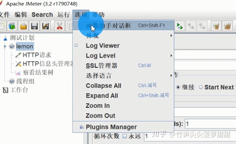This screenshot has height=144, width=236.
Task: Click the gear icon of 线程组
Action: coord(12,81)
